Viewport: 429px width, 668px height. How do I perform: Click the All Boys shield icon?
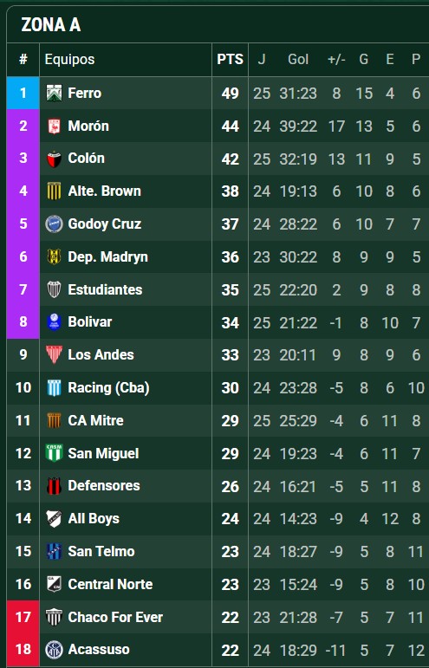pos(54,518)
